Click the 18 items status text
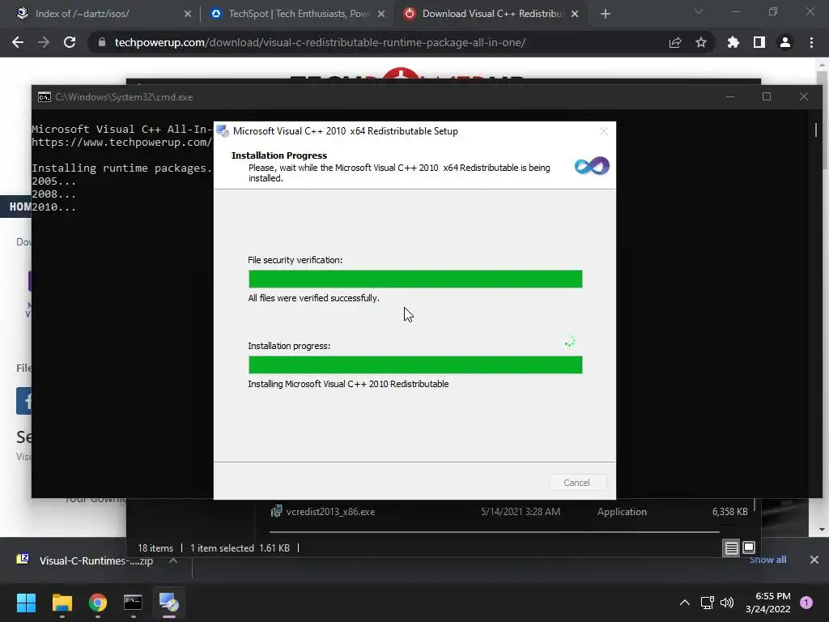This screenshot has width=829, height=622. 155,548
